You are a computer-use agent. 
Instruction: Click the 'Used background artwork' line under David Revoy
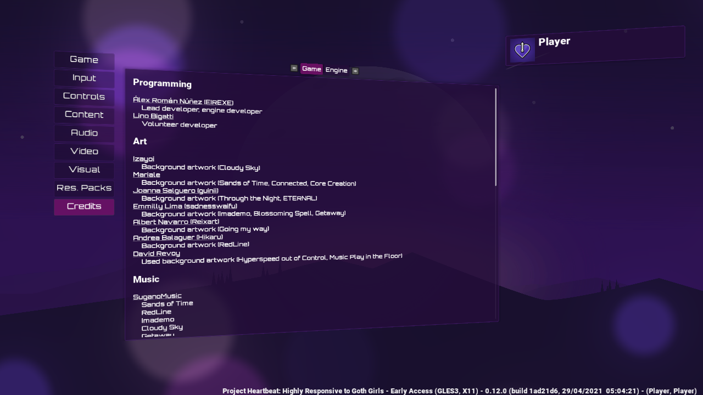pos(272,258)
